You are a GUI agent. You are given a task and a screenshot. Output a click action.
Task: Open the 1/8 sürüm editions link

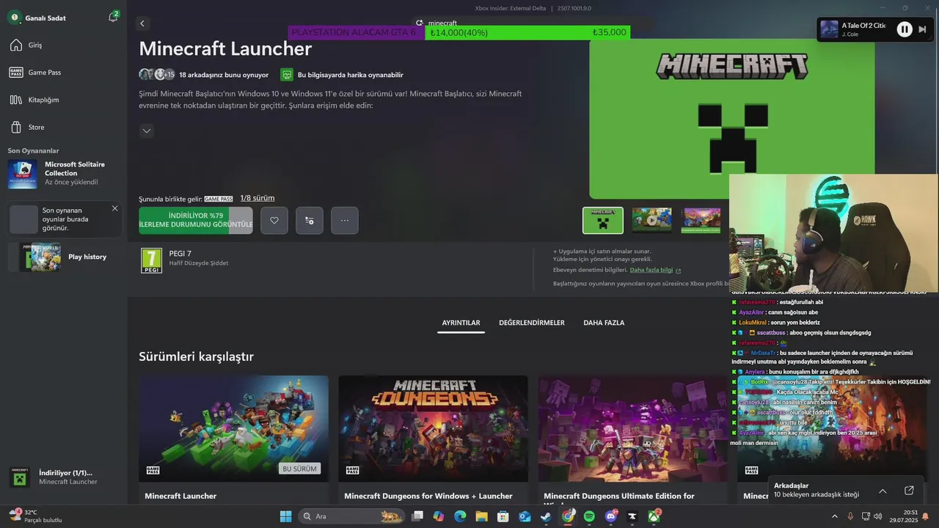[x=257, y=198]
